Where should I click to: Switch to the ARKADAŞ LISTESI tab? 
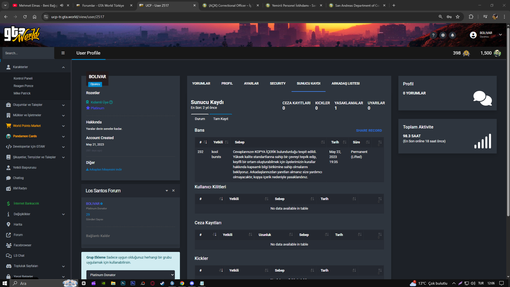click(345, 84)
